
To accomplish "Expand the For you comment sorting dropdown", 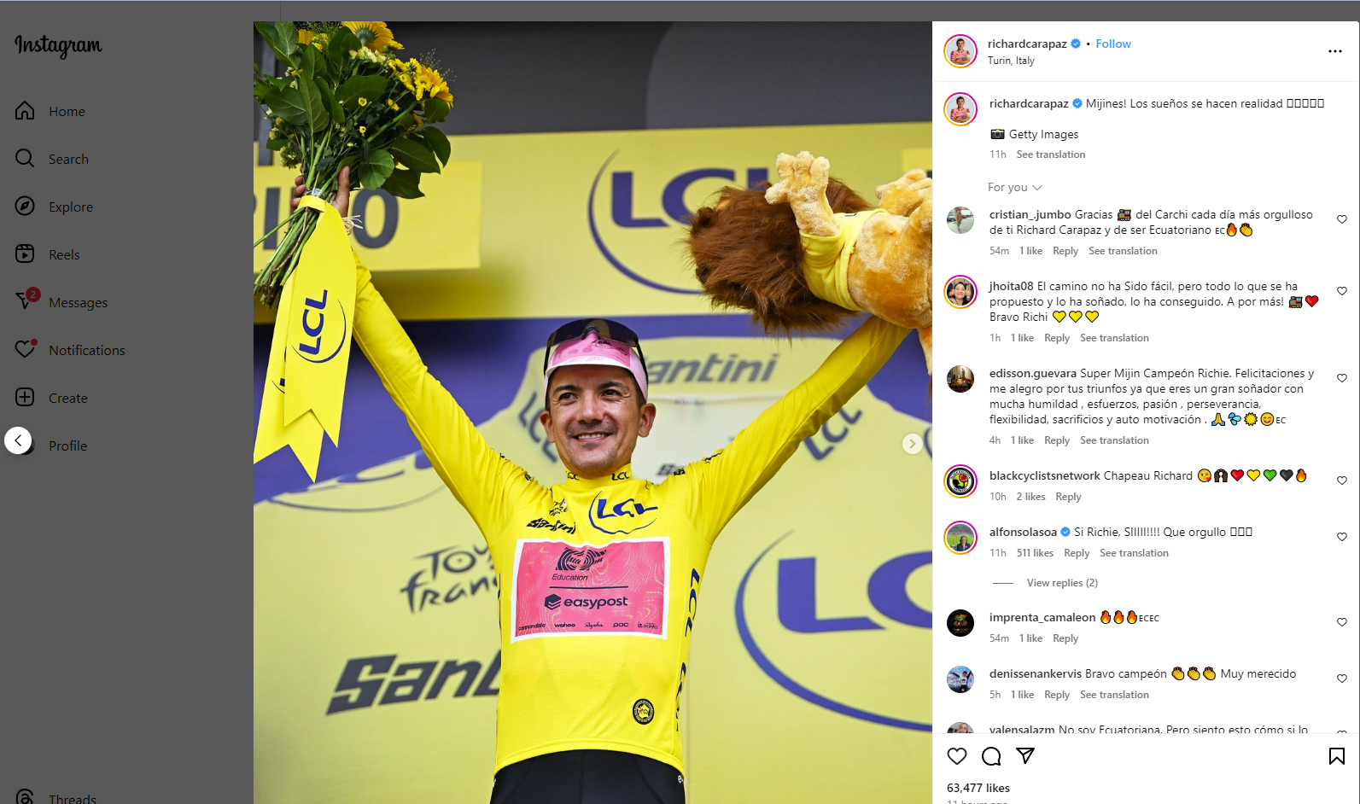I will tap(1015, 187).
